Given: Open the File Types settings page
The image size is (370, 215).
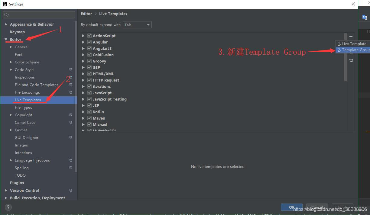Looking at the screenshot, I should [x=23, y=107].
